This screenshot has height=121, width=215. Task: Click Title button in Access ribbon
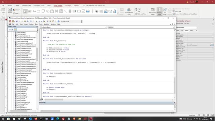pos(138,11)
